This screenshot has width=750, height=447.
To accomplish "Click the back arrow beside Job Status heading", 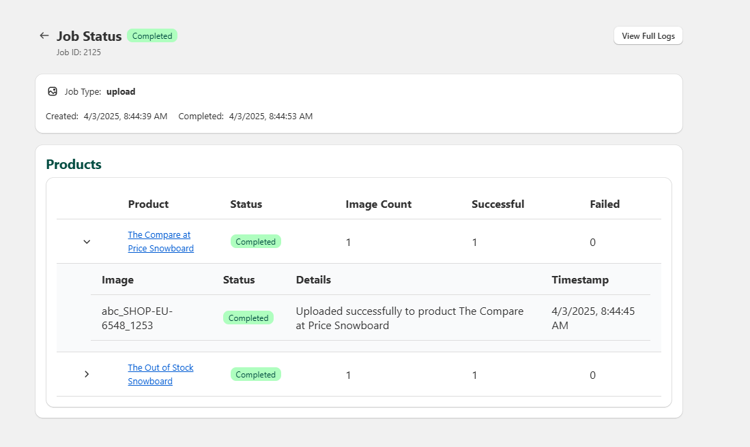I will (44, 35).
